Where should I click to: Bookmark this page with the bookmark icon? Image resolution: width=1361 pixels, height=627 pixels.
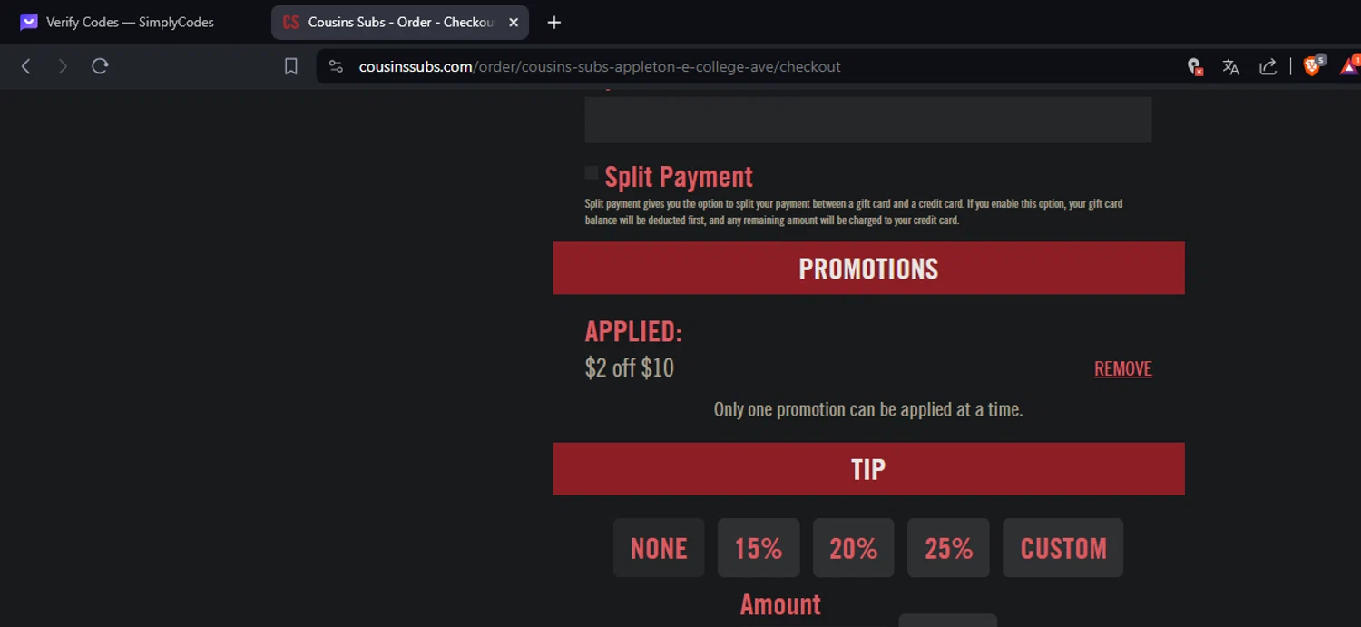[290, 66]
